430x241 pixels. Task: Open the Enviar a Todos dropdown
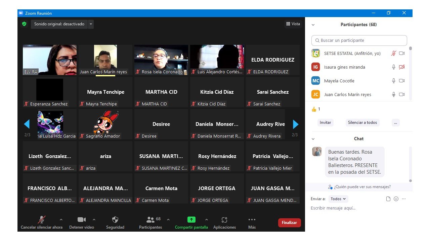point(338,199)
